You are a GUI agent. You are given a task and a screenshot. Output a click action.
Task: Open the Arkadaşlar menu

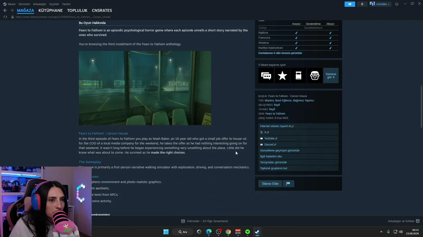[40, 4]
